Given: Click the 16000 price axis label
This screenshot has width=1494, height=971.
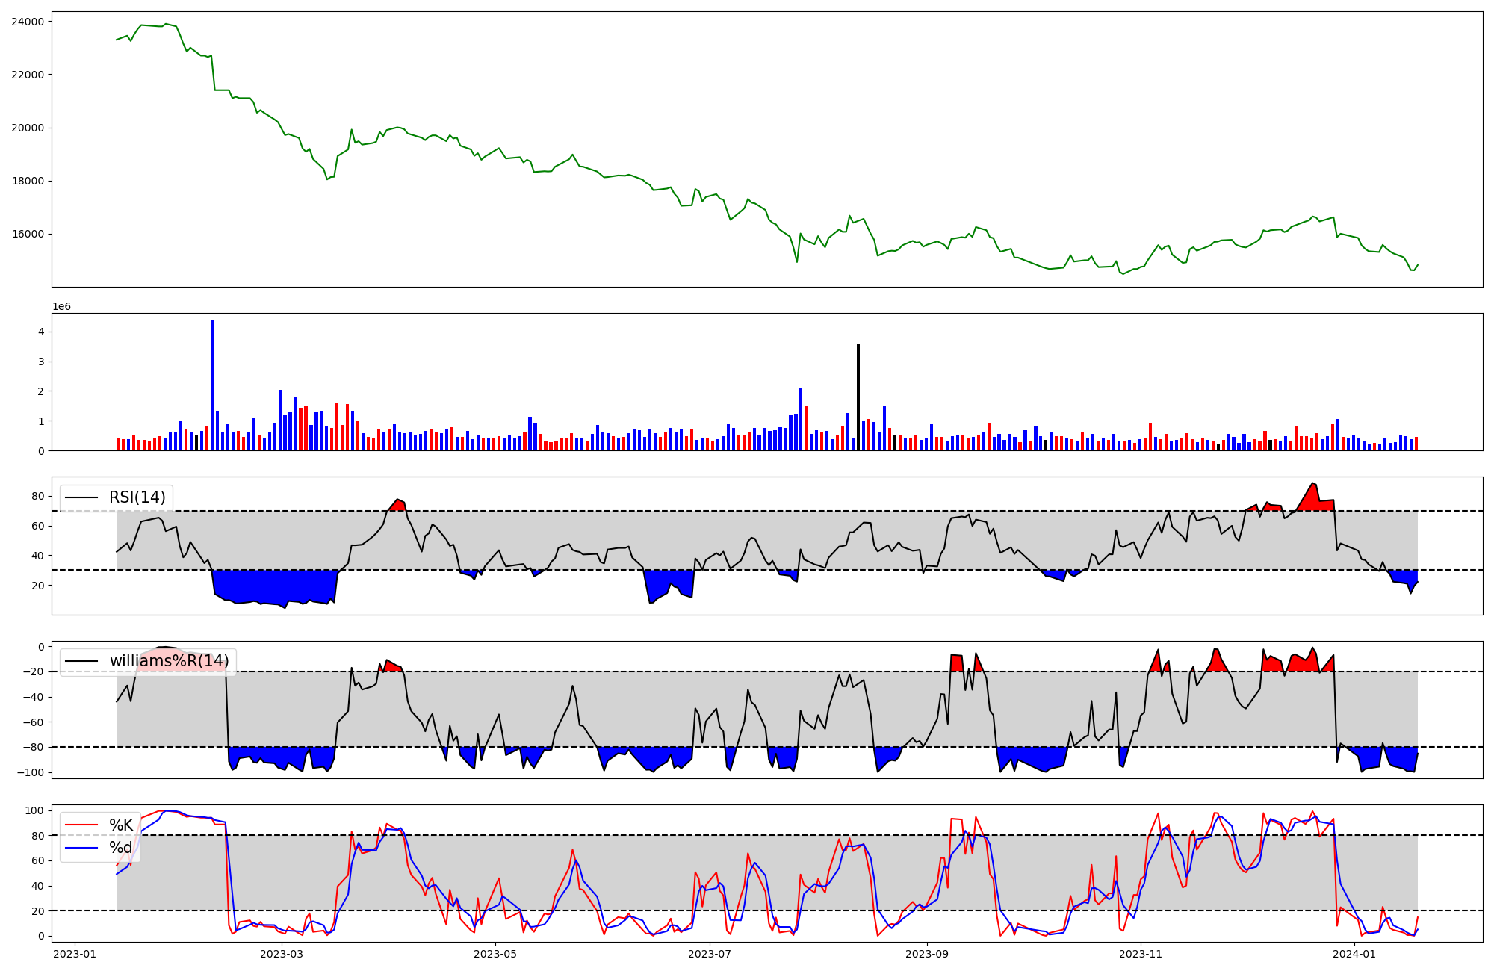Looking at the screenshot, I should point(28,234).
